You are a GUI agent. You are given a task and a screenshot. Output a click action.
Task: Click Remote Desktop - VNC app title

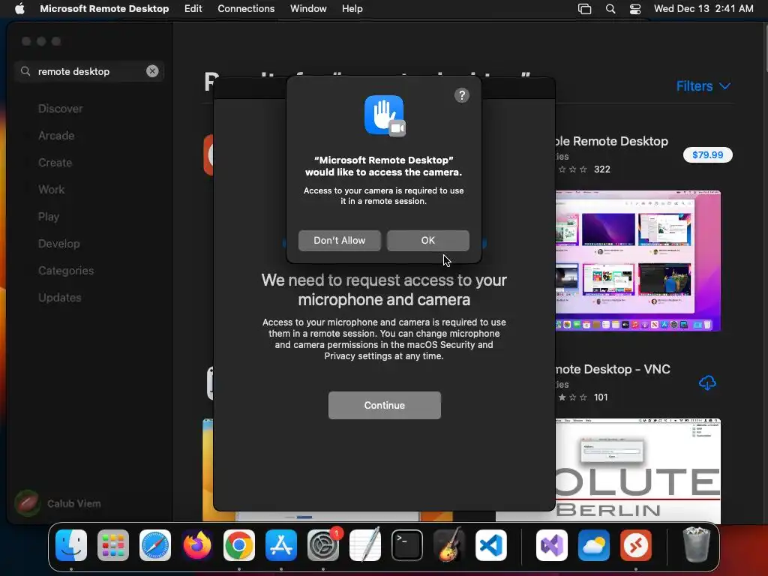[613, 369]
